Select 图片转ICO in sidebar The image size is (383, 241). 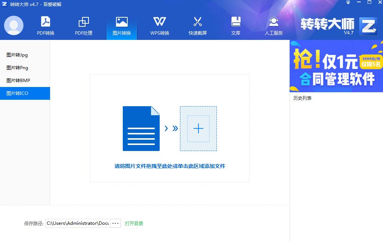click(x=25, y=93)
